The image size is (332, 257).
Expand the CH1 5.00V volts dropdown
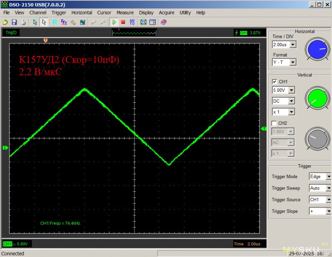click(291, 90)
